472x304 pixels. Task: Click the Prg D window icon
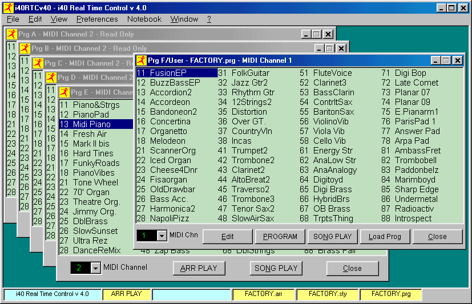(x=51, y=78)
